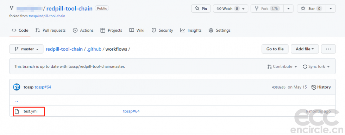
Task: Open the master branch selector dropdown
Action: [x=26, y=49]
